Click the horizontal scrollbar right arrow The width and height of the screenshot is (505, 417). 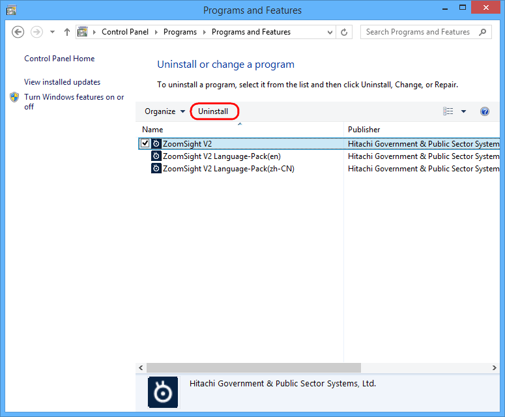[495, 367]
